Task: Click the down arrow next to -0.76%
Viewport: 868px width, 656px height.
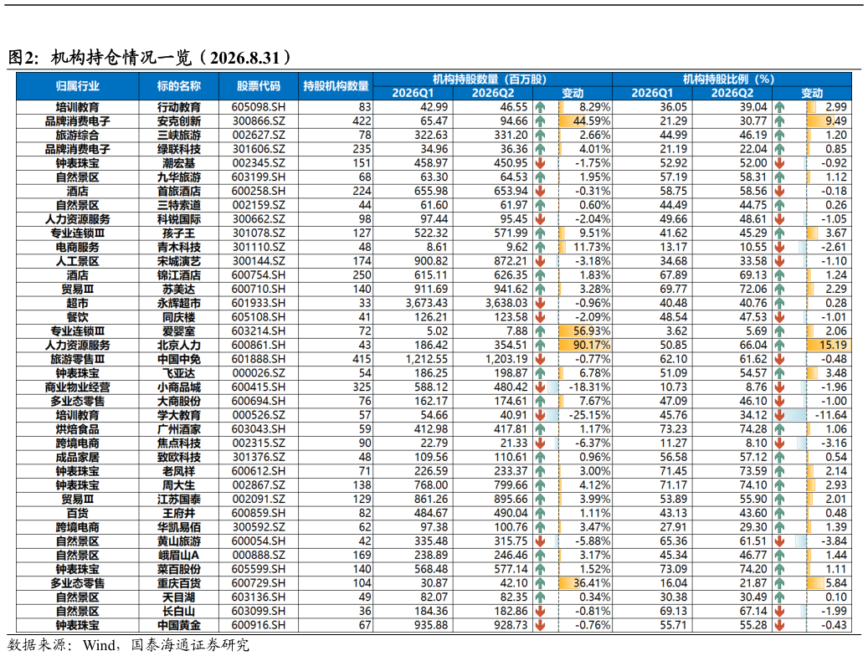Action: [x=540, y=626]
